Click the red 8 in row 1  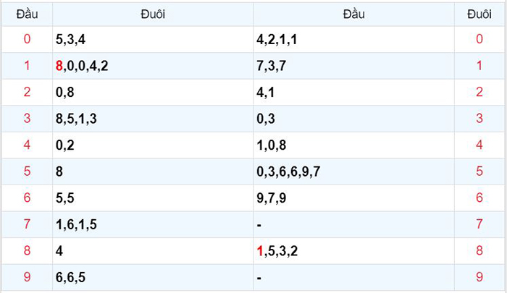pos(59,66)
